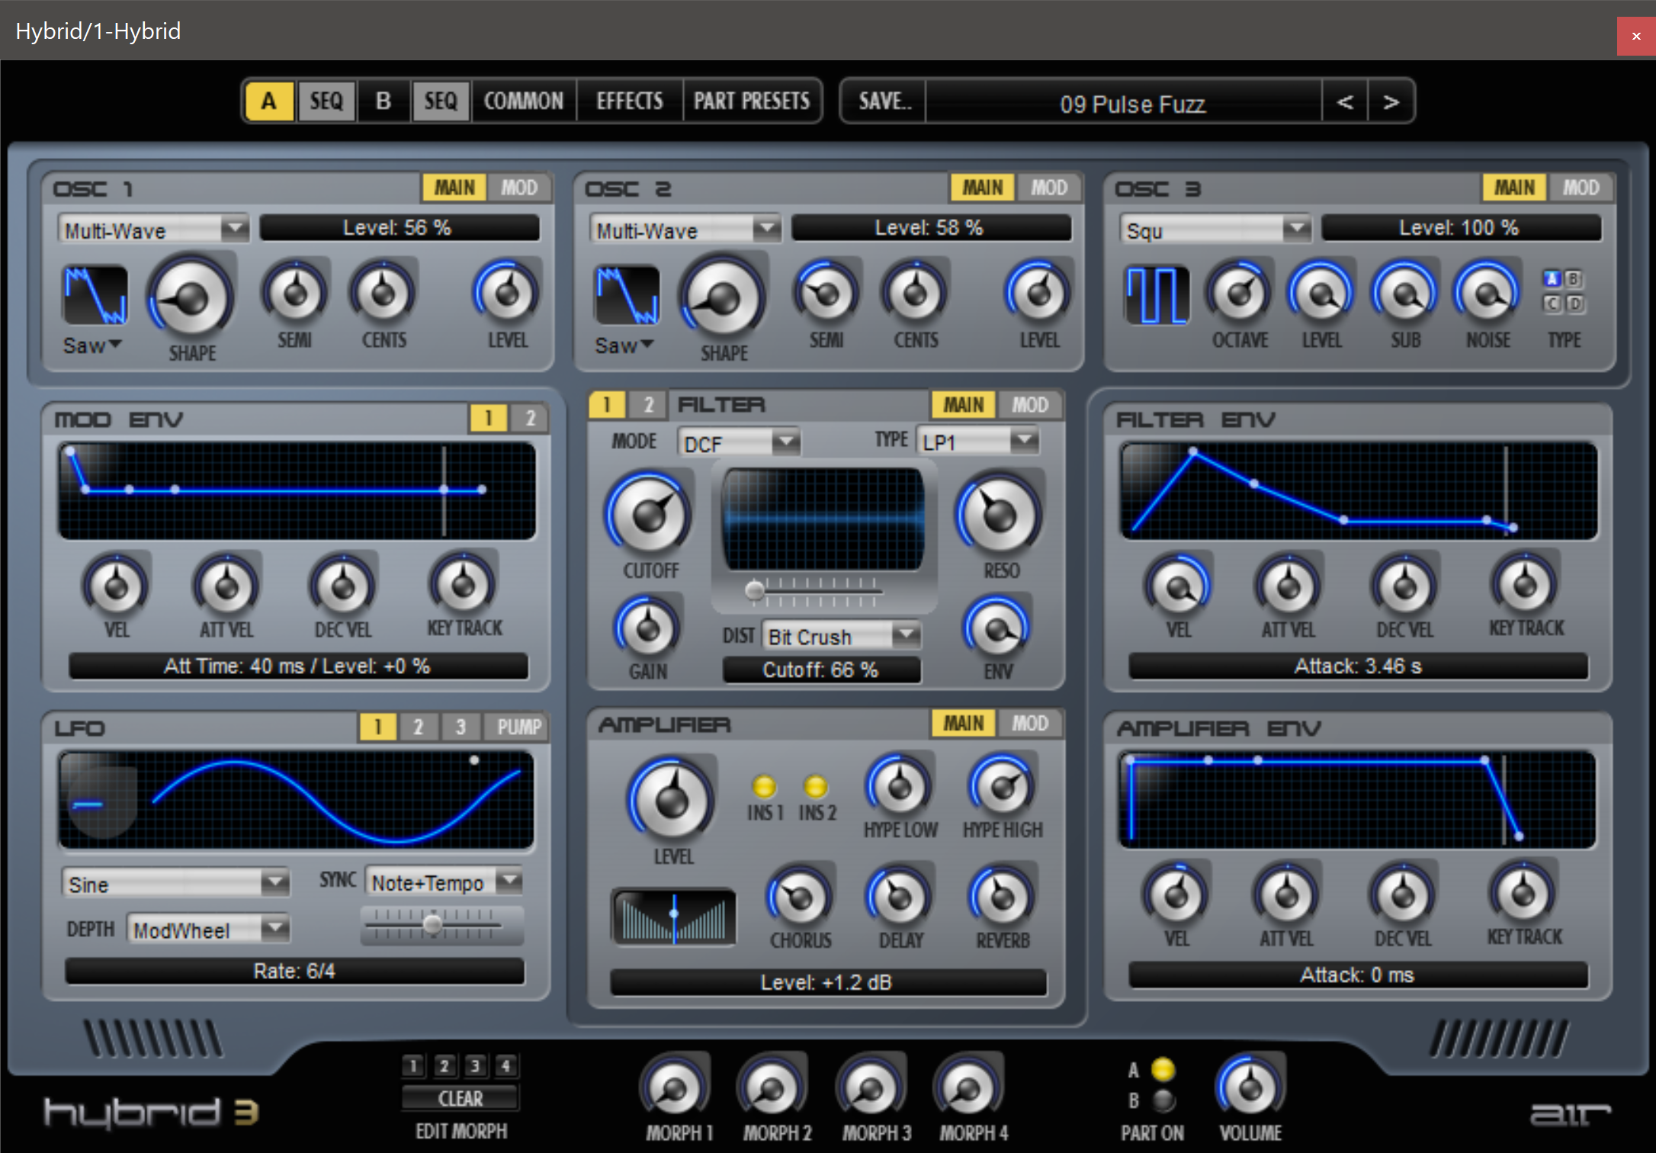Click the Filter Env VEL knob

click(1178, 586)
